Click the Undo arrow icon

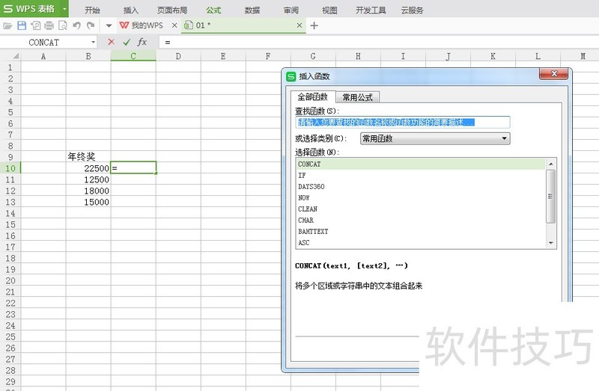[76, 25]
